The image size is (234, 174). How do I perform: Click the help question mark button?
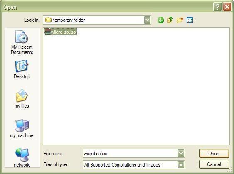coord(217,7)
